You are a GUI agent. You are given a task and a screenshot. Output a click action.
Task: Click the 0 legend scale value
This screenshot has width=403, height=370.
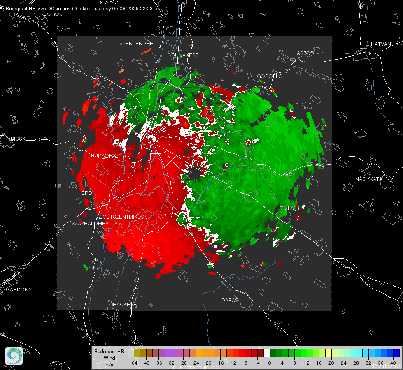tap(270, 363)
